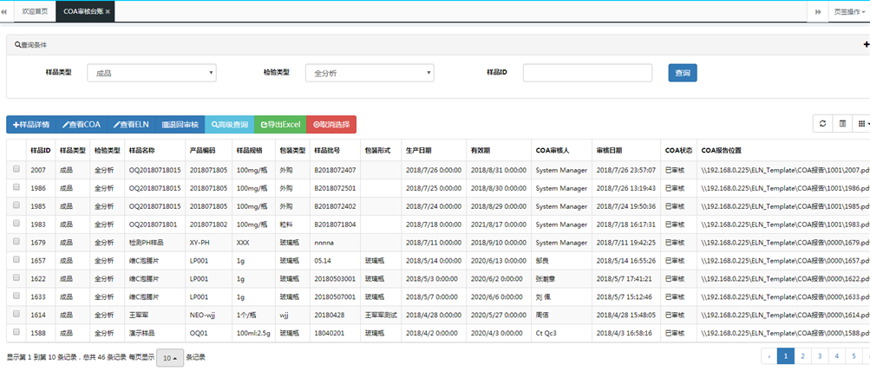Click 取消选择 button
Viewport: 870px width, 371px height.
pyautogui.click(x=331, y=124)
